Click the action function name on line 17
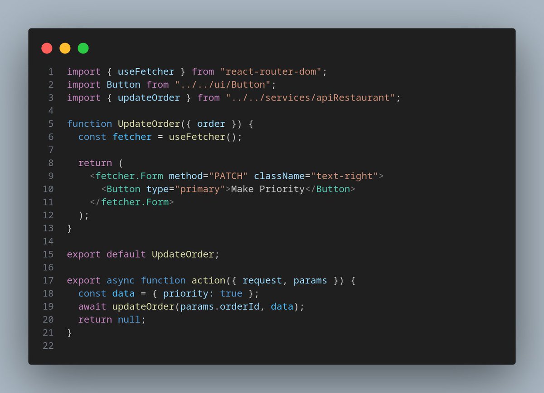The width and height of the screenshot is (544, 393). coord(209,280)
